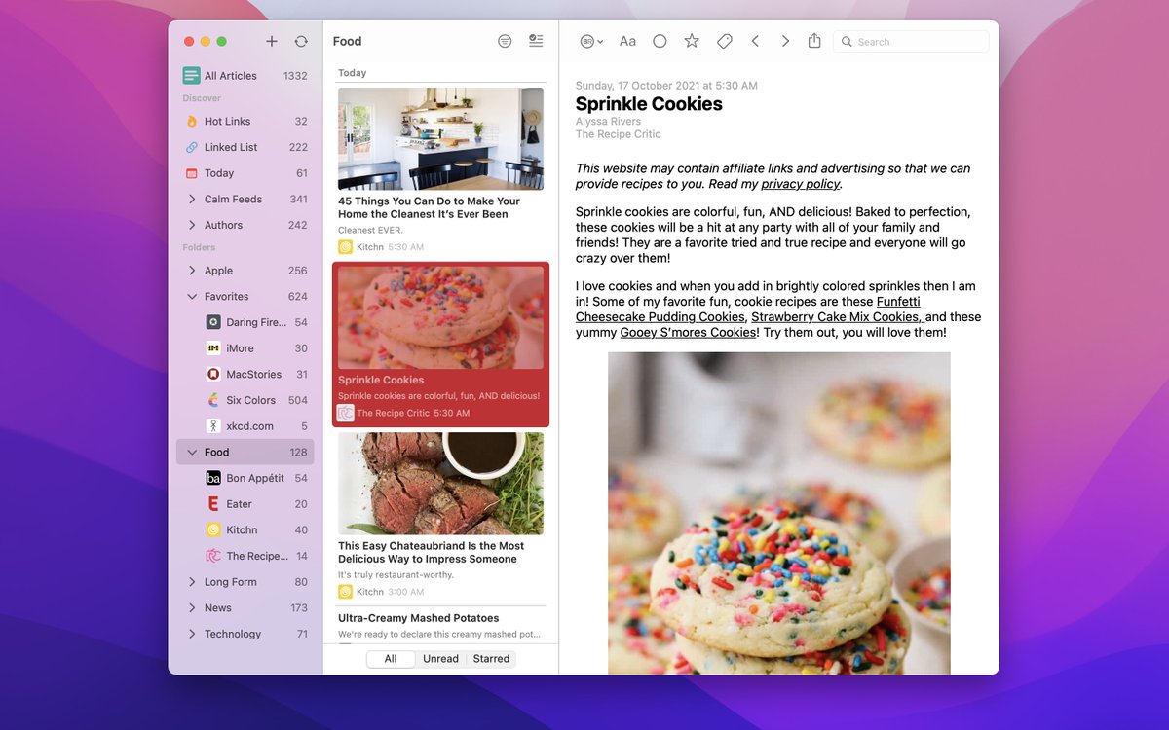The width and height of the screenshot is (1169, 730).
Task: Open This Easy Chateaubriand article title
Action: 432,553
